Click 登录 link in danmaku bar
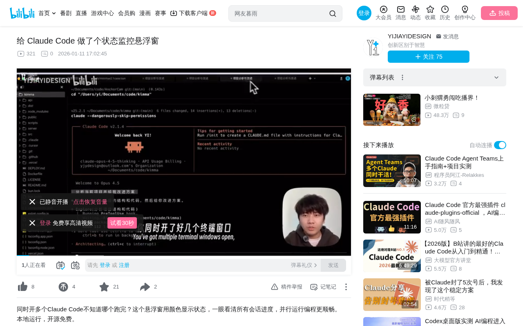This screenshot has width=523, height=326. tap(105, 265)
